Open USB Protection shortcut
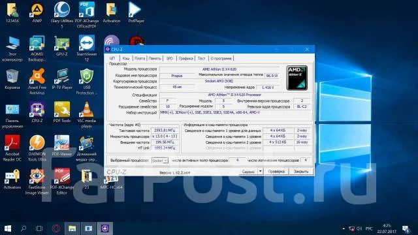 (87, 82)
